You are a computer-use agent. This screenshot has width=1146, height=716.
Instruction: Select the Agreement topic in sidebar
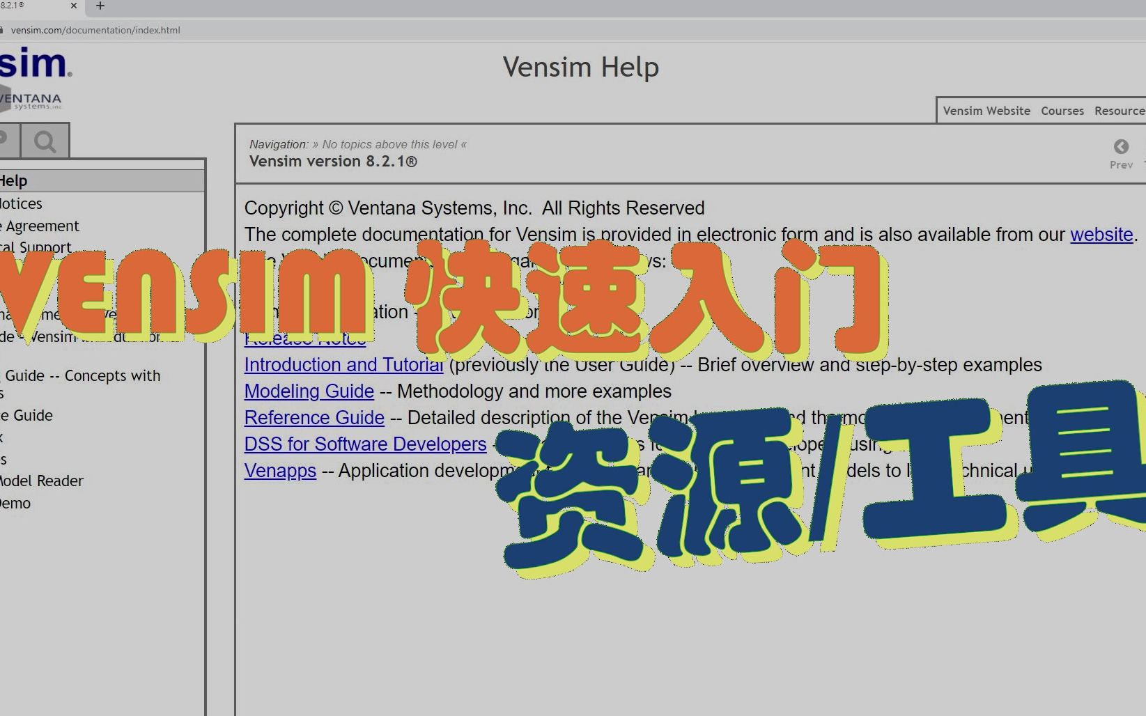coord(40,226)
